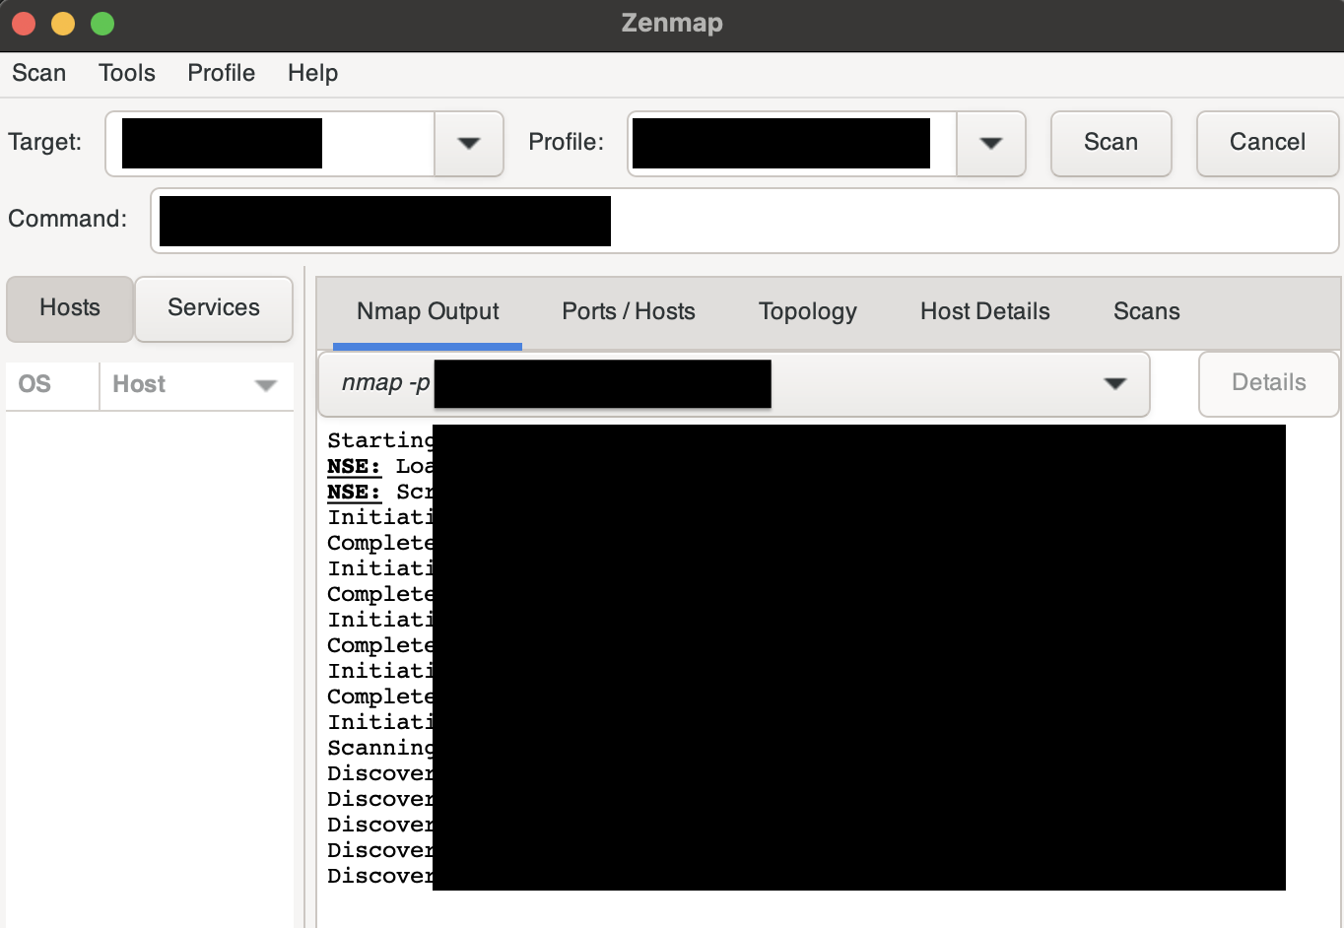Viewport: 1344px width, 928px height.
Task: Click the Scanning line in output
Action: 379,749
